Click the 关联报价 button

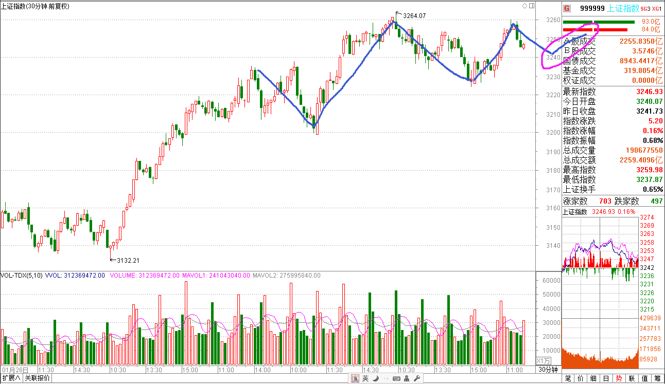(x=38, y=378)
